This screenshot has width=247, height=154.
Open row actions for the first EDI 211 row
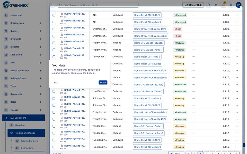point(237,15)
